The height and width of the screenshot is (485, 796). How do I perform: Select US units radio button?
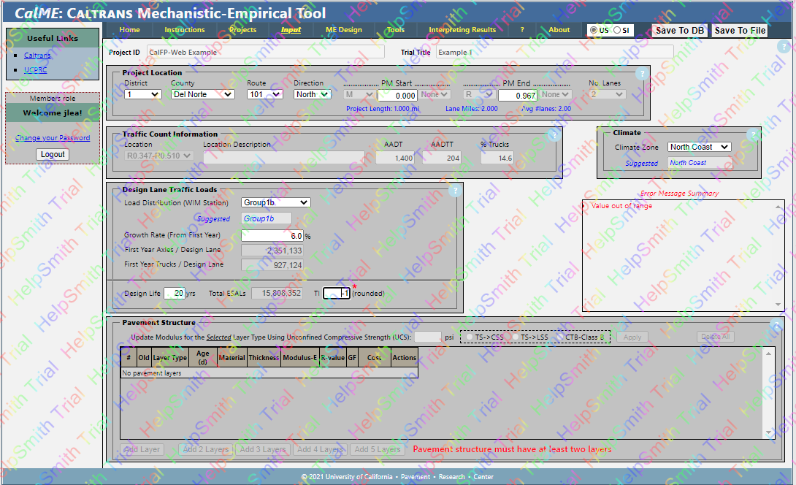click(x=593, y=30)
